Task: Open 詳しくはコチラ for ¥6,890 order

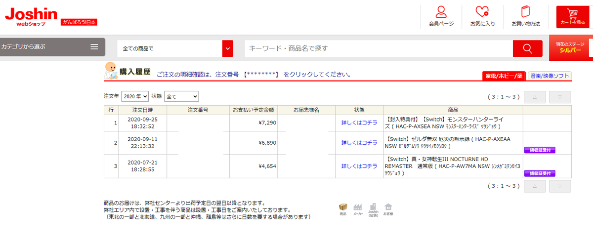Action: tap(359, 143)
